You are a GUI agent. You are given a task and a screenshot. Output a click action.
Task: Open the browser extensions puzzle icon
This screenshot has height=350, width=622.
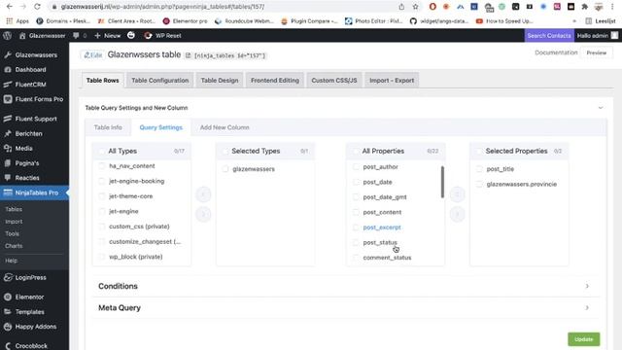point(584,7)
